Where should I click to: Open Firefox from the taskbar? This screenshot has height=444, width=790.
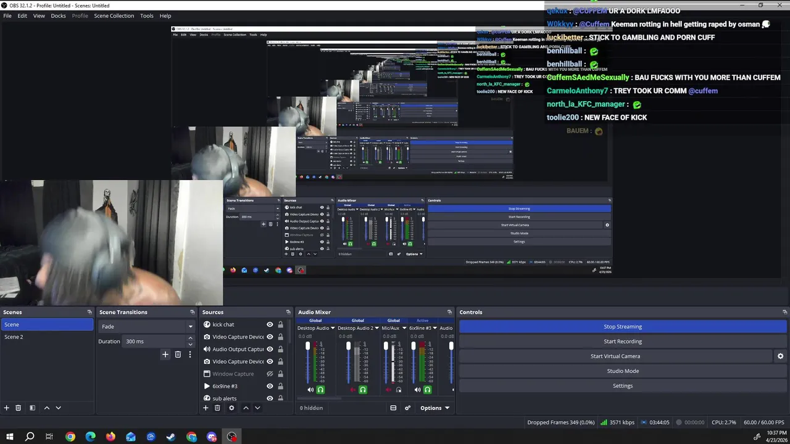(x=110, y=437)
